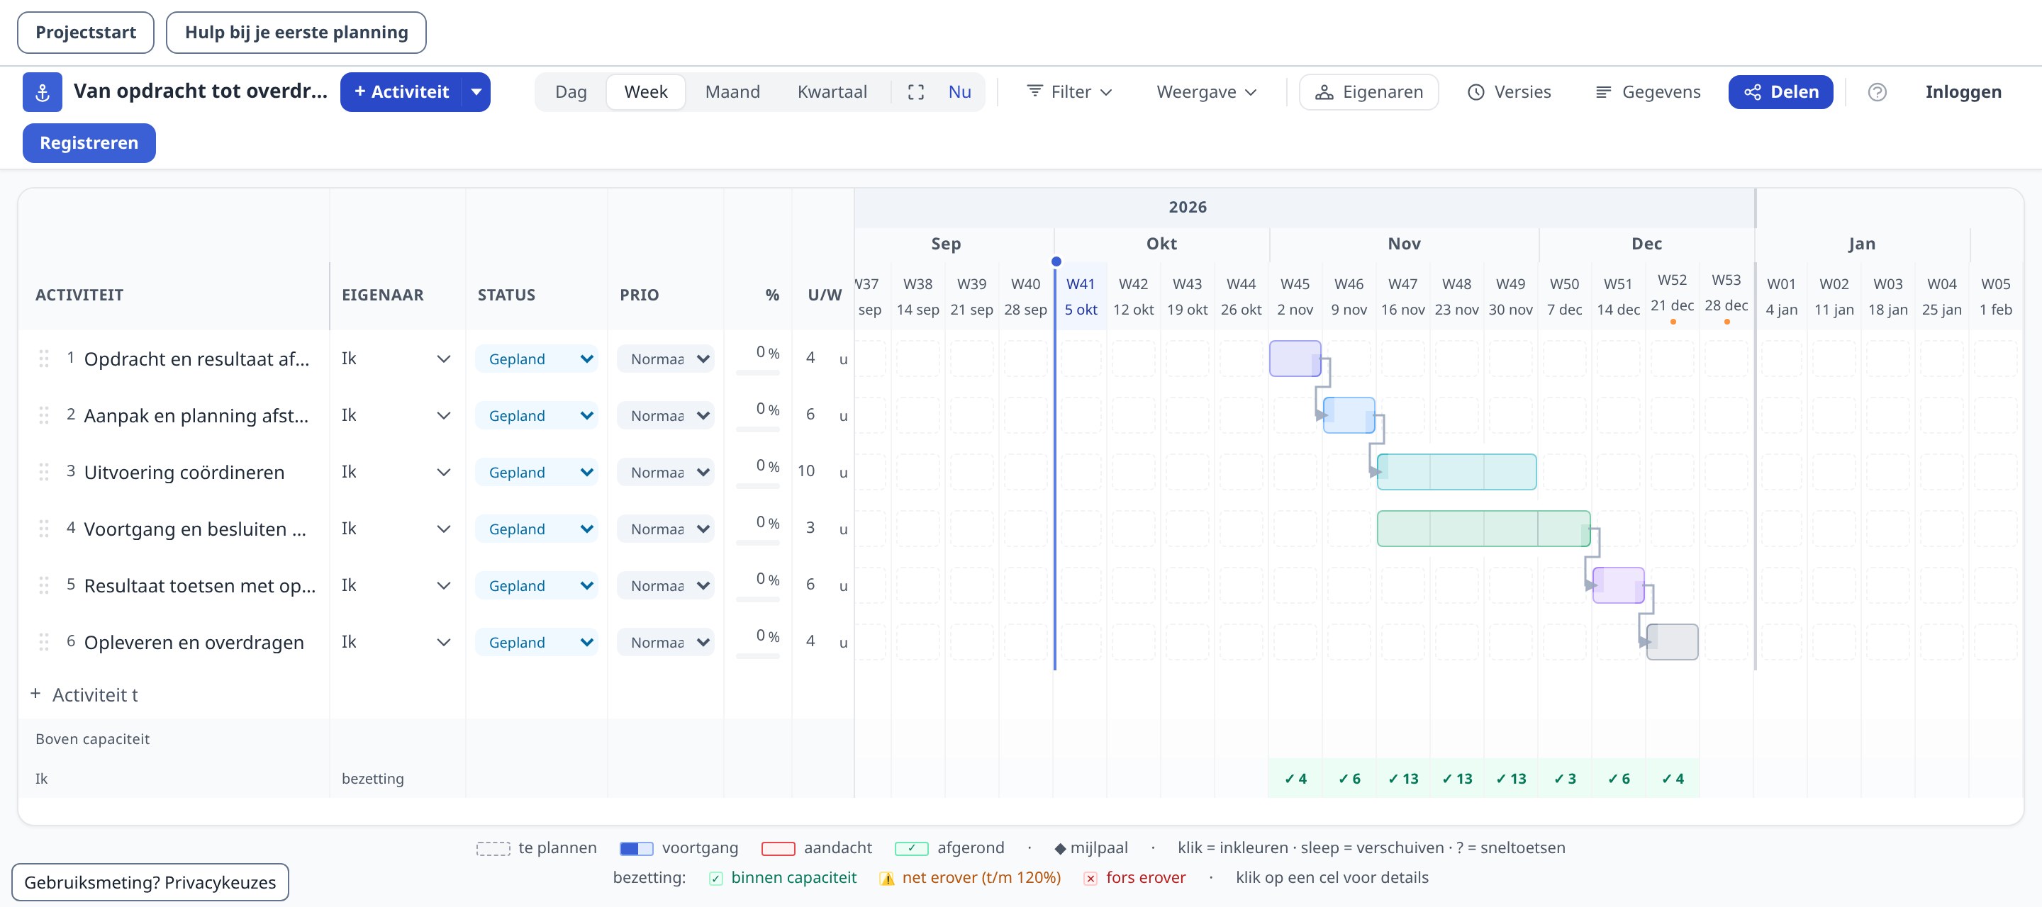
Task: Open the status dropdown for Opdracht en resultaat
Action: click(537, 359)
